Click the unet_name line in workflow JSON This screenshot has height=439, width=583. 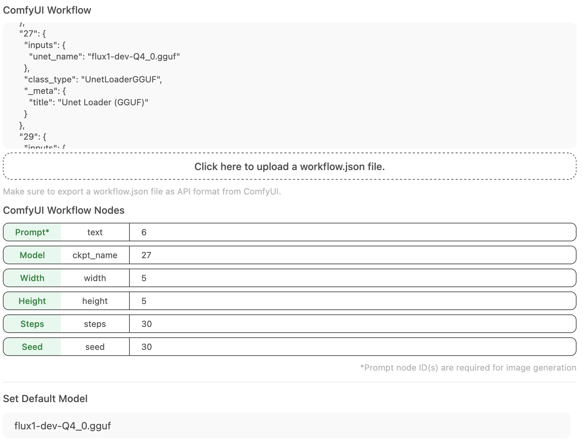[104, 57]
